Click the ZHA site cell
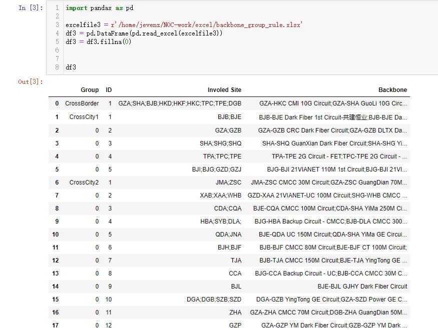438x330 pixels. point(235,312)
